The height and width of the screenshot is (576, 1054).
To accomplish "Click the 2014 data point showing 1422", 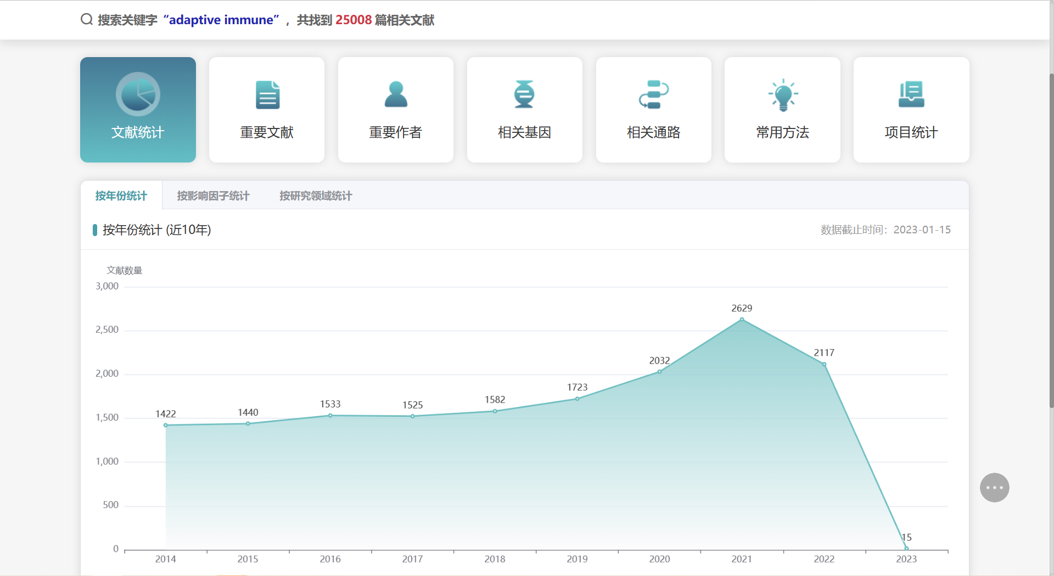I will click(166, 424).
